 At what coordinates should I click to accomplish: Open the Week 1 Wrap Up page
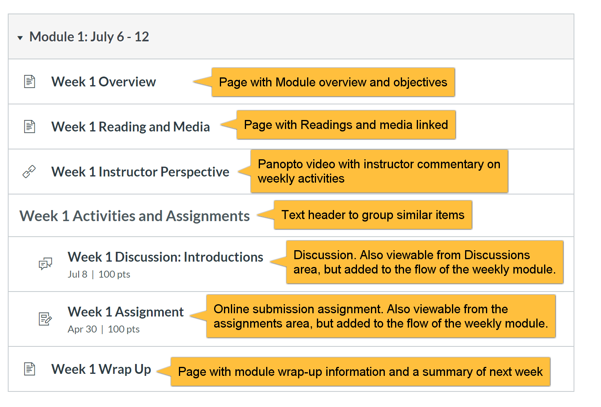(101, 369)
